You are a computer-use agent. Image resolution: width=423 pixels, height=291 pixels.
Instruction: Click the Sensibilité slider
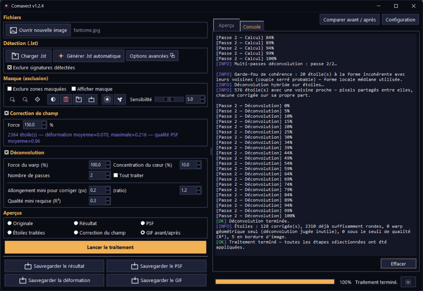[x=169, y=99]
